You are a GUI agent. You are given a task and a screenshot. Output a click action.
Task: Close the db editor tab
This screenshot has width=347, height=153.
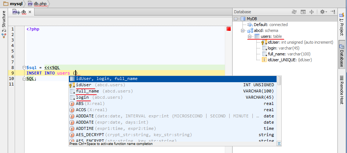pos(30,12)
